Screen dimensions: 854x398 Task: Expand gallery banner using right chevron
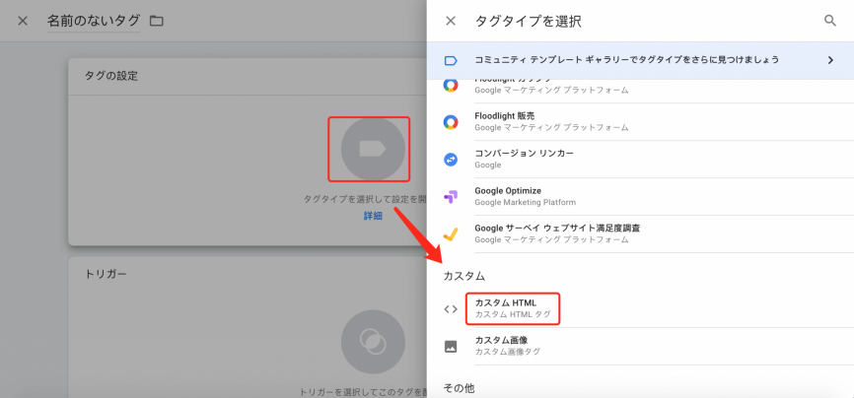coord(830,60)
